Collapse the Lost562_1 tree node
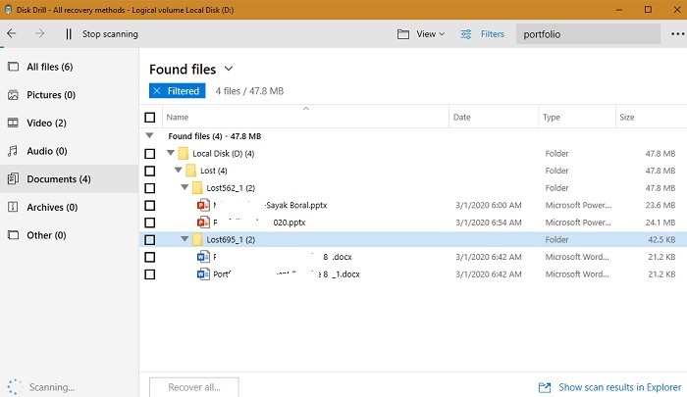 (185, 187)
